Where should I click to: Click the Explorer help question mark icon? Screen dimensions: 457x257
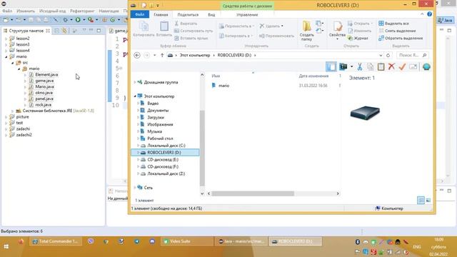click(429, 14)
